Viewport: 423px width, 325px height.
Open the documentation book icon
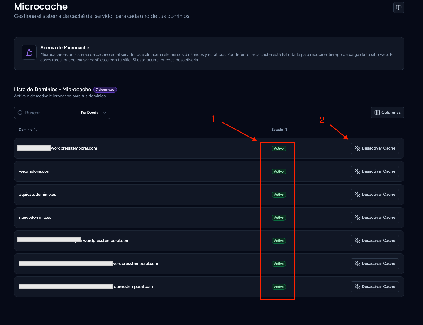398,8
